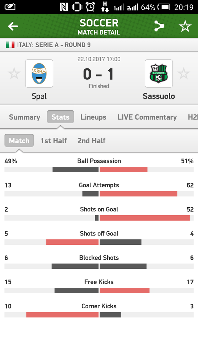Open the LIVE Commentary tab

pos(147,117)
